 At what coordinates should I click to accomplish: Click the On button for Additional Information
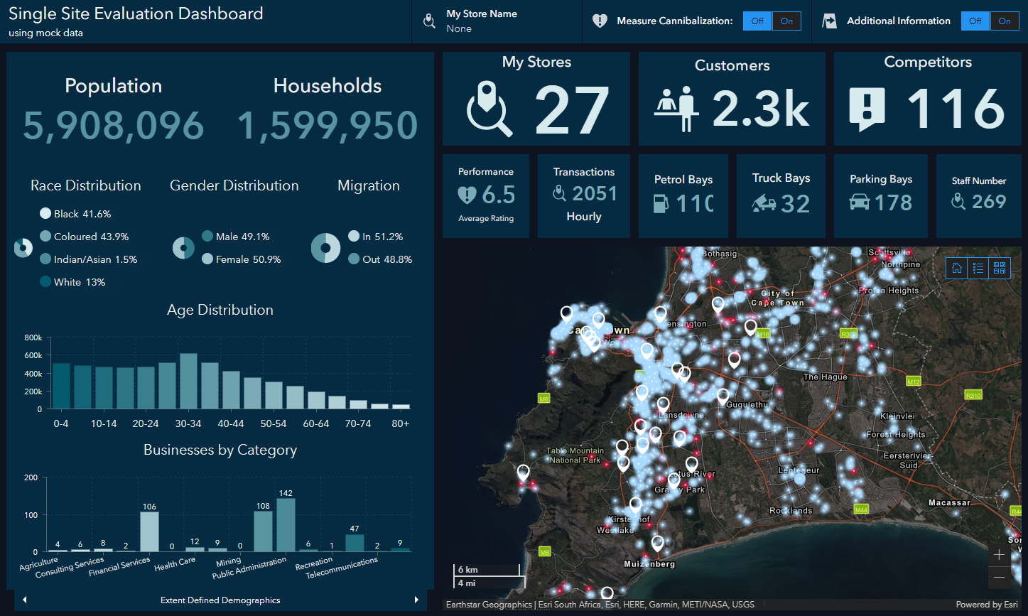pyautogui.click(x=1005, y=21)
